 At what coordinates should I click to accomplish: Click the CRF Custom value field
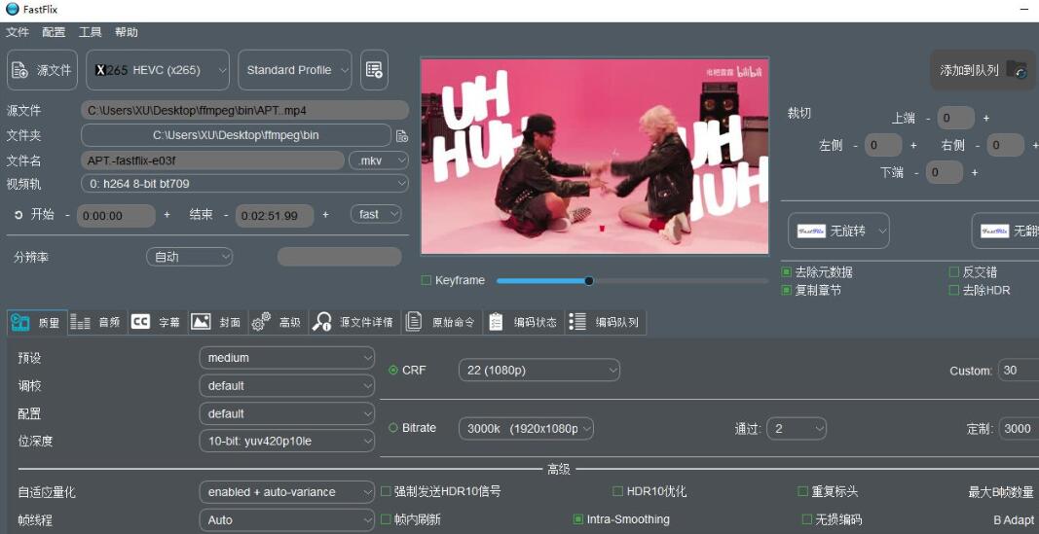point(1020,371)
